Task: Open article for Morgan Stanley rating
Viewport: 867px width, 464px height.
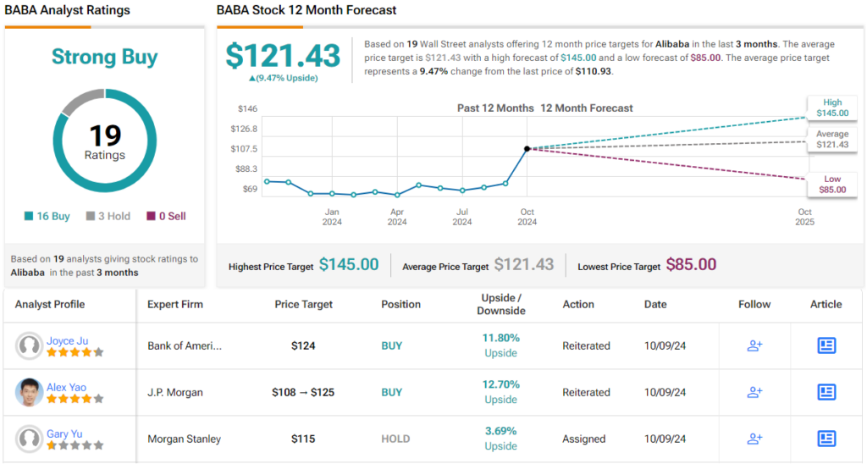Action: click(826, 439)
